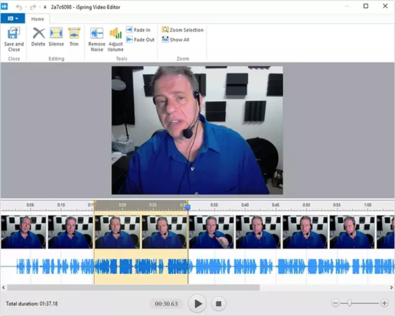Screen dimensions: 395x316
Task: Undo the last action in the title bar
Action: (x=20, y=6)
